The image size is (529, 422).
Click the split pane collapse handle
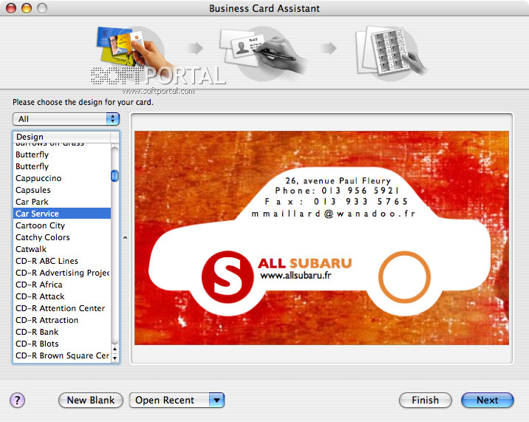pos(125,238)
